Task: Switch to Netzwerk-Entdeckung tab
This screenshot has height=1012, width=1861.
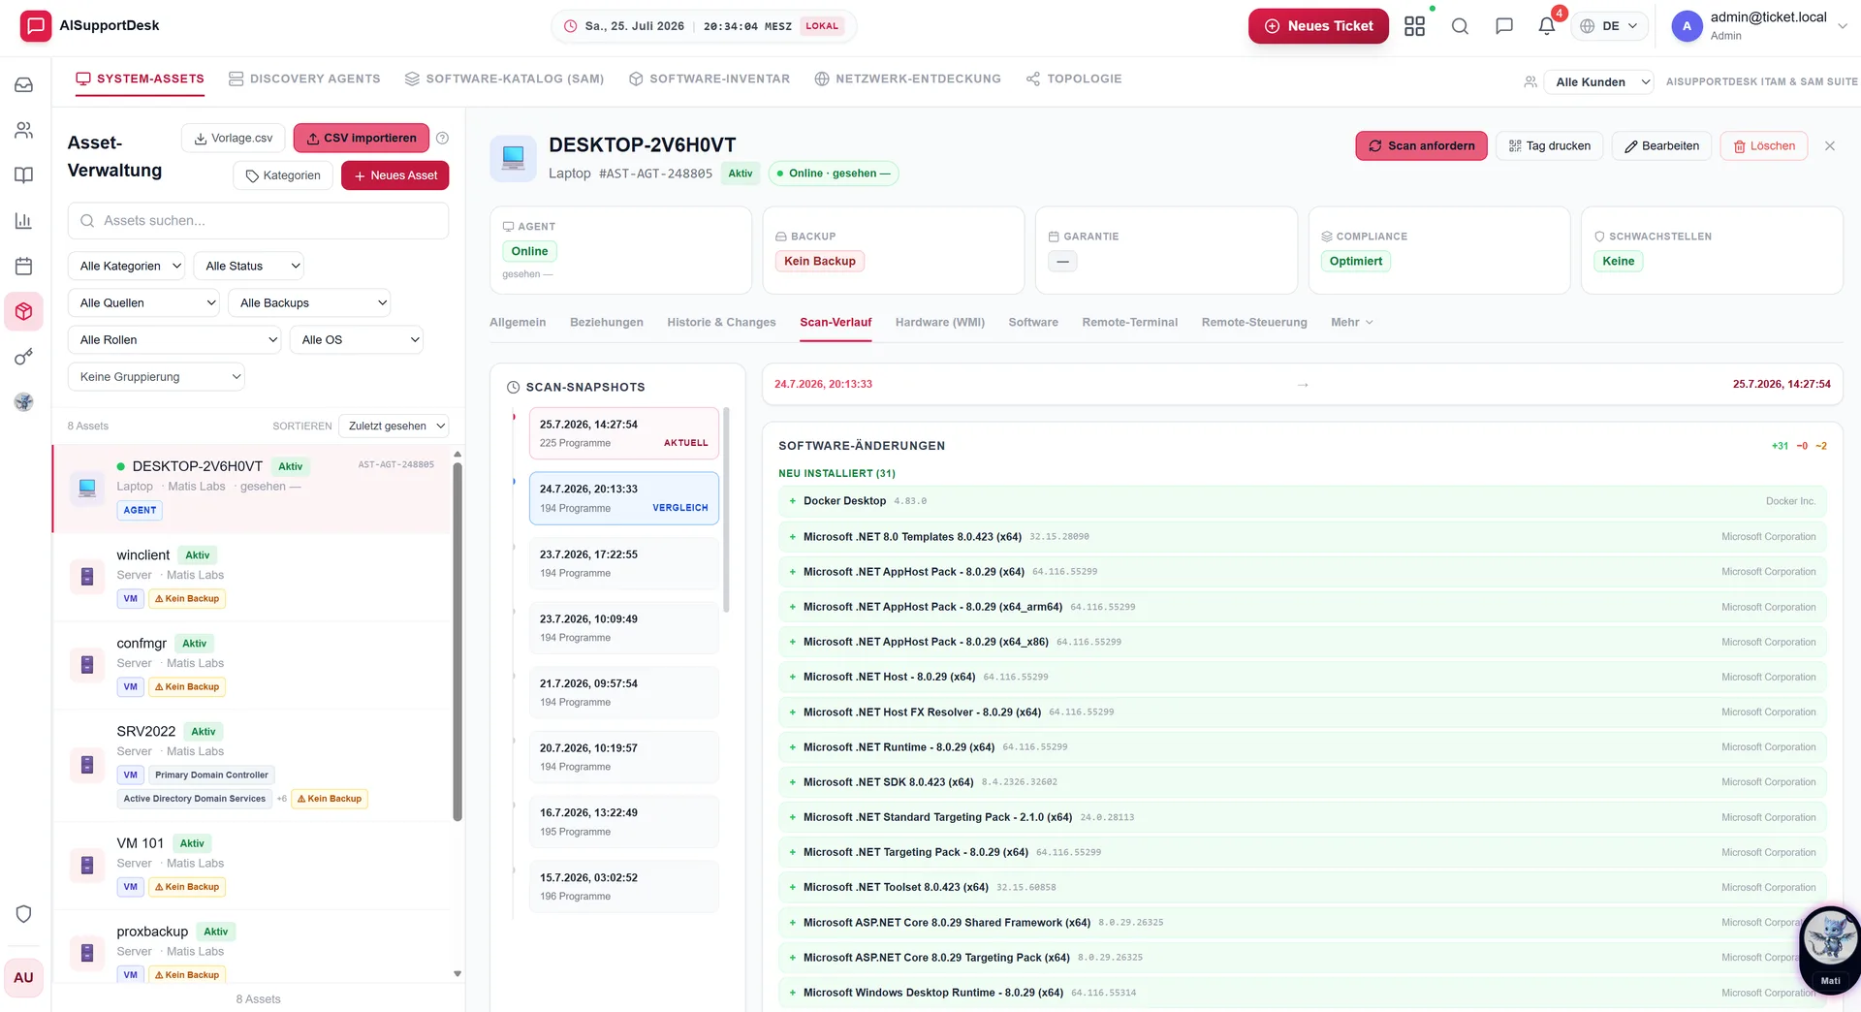Action: point(907,79)
